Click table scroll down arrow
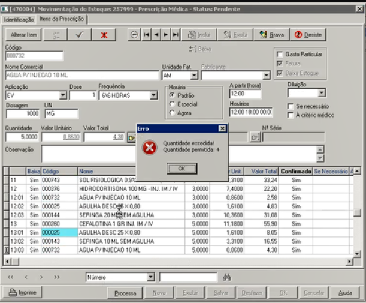366x303 pixels. coord(357,253)
